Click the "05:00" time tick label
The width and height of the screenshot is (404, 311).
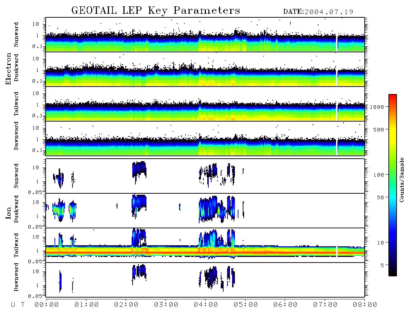click(x=246, y=305)
